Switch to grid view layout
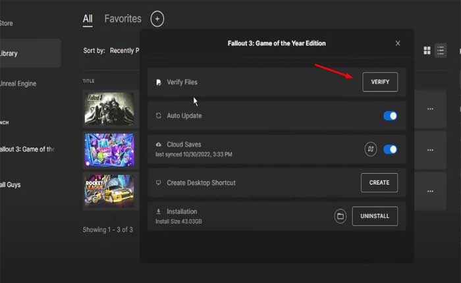This screenshot has height=283, width=461. pos(427,50)
